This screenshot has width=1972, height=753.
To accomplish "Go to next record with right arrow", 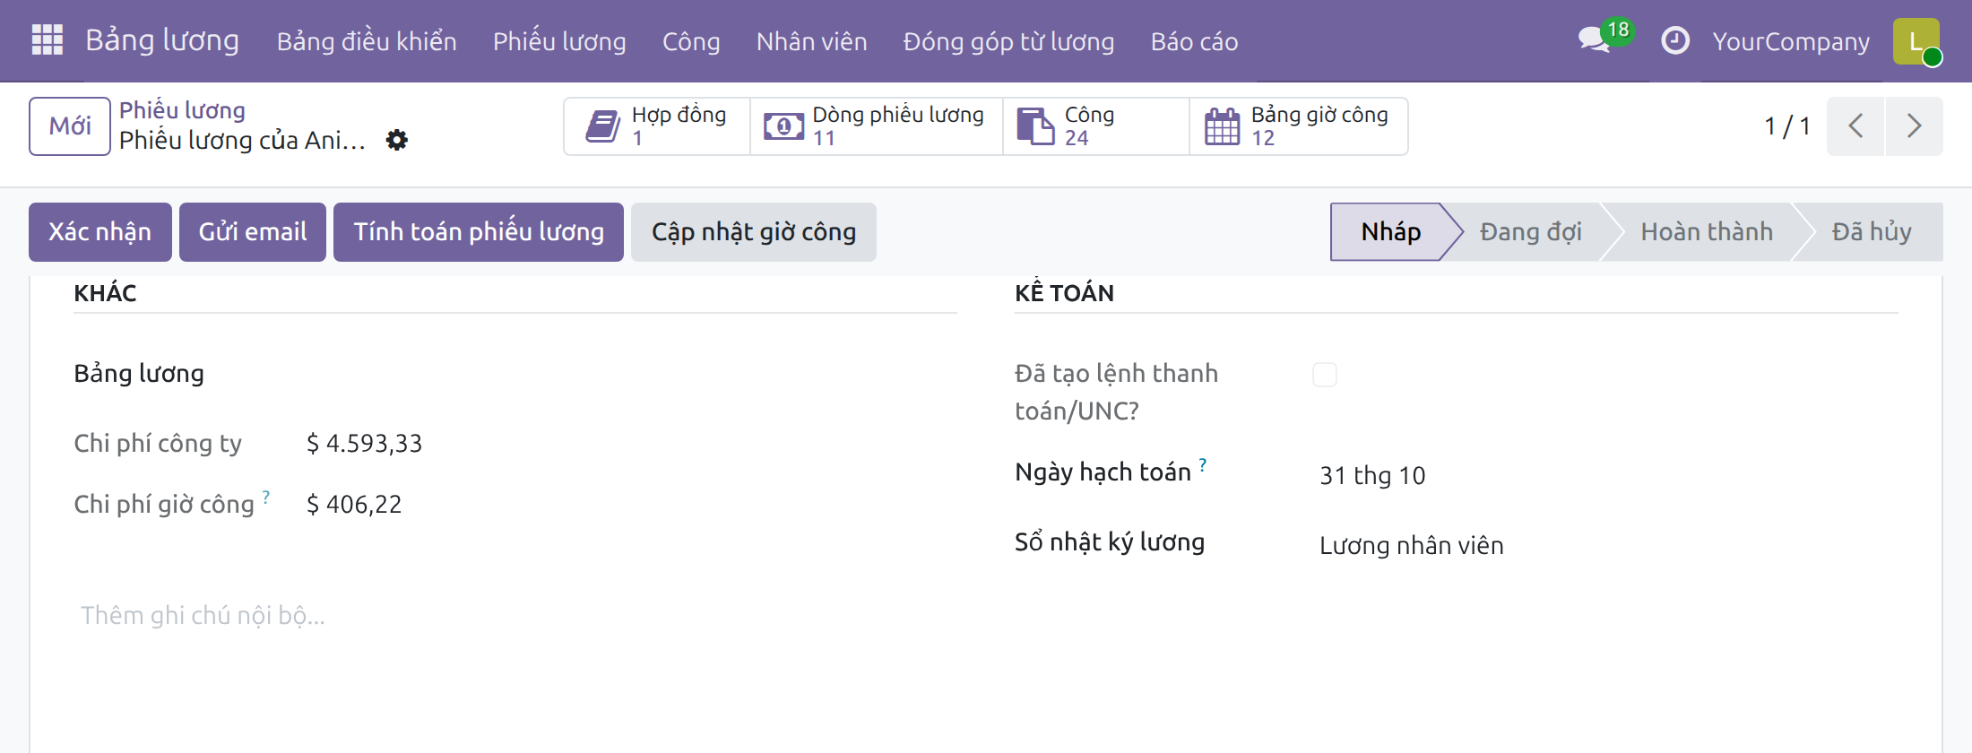I will pyautogui.click(x=1914, y=126).
